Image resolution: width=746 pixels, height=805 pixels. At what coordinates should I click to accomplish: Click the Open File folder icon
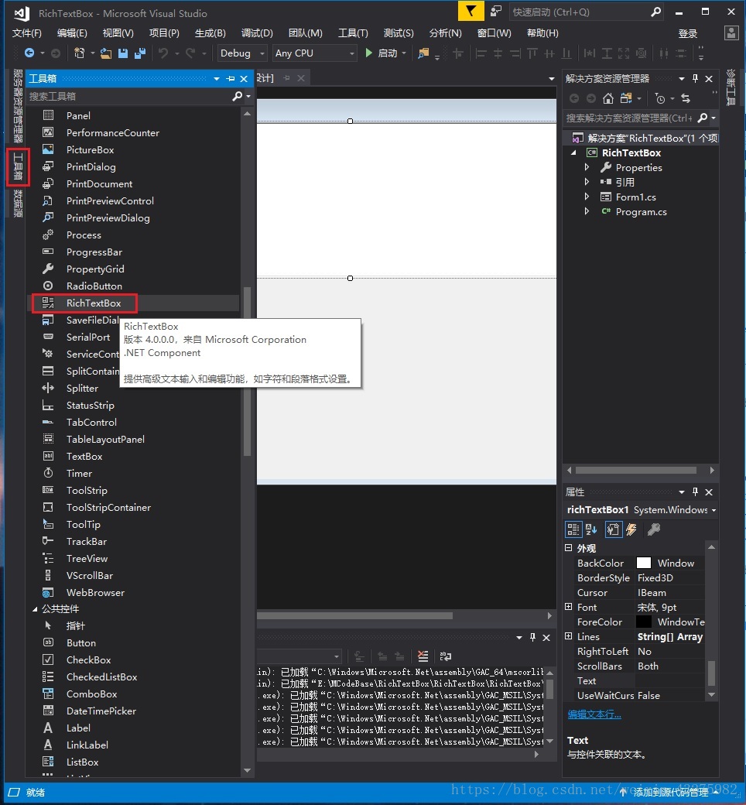[x=106, y=53]
